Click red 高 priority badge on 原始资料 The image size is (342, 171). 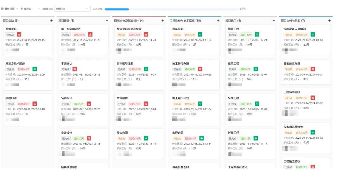point(19,35)
